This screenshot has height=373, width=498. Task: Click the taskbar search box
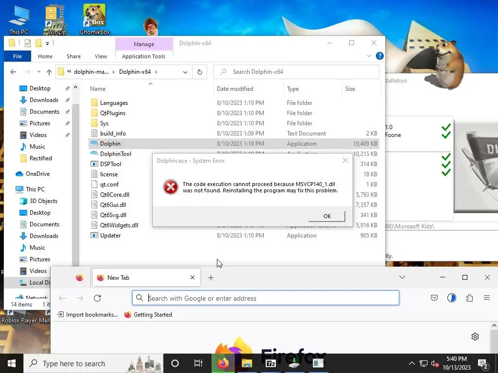(x=93, y=363)
